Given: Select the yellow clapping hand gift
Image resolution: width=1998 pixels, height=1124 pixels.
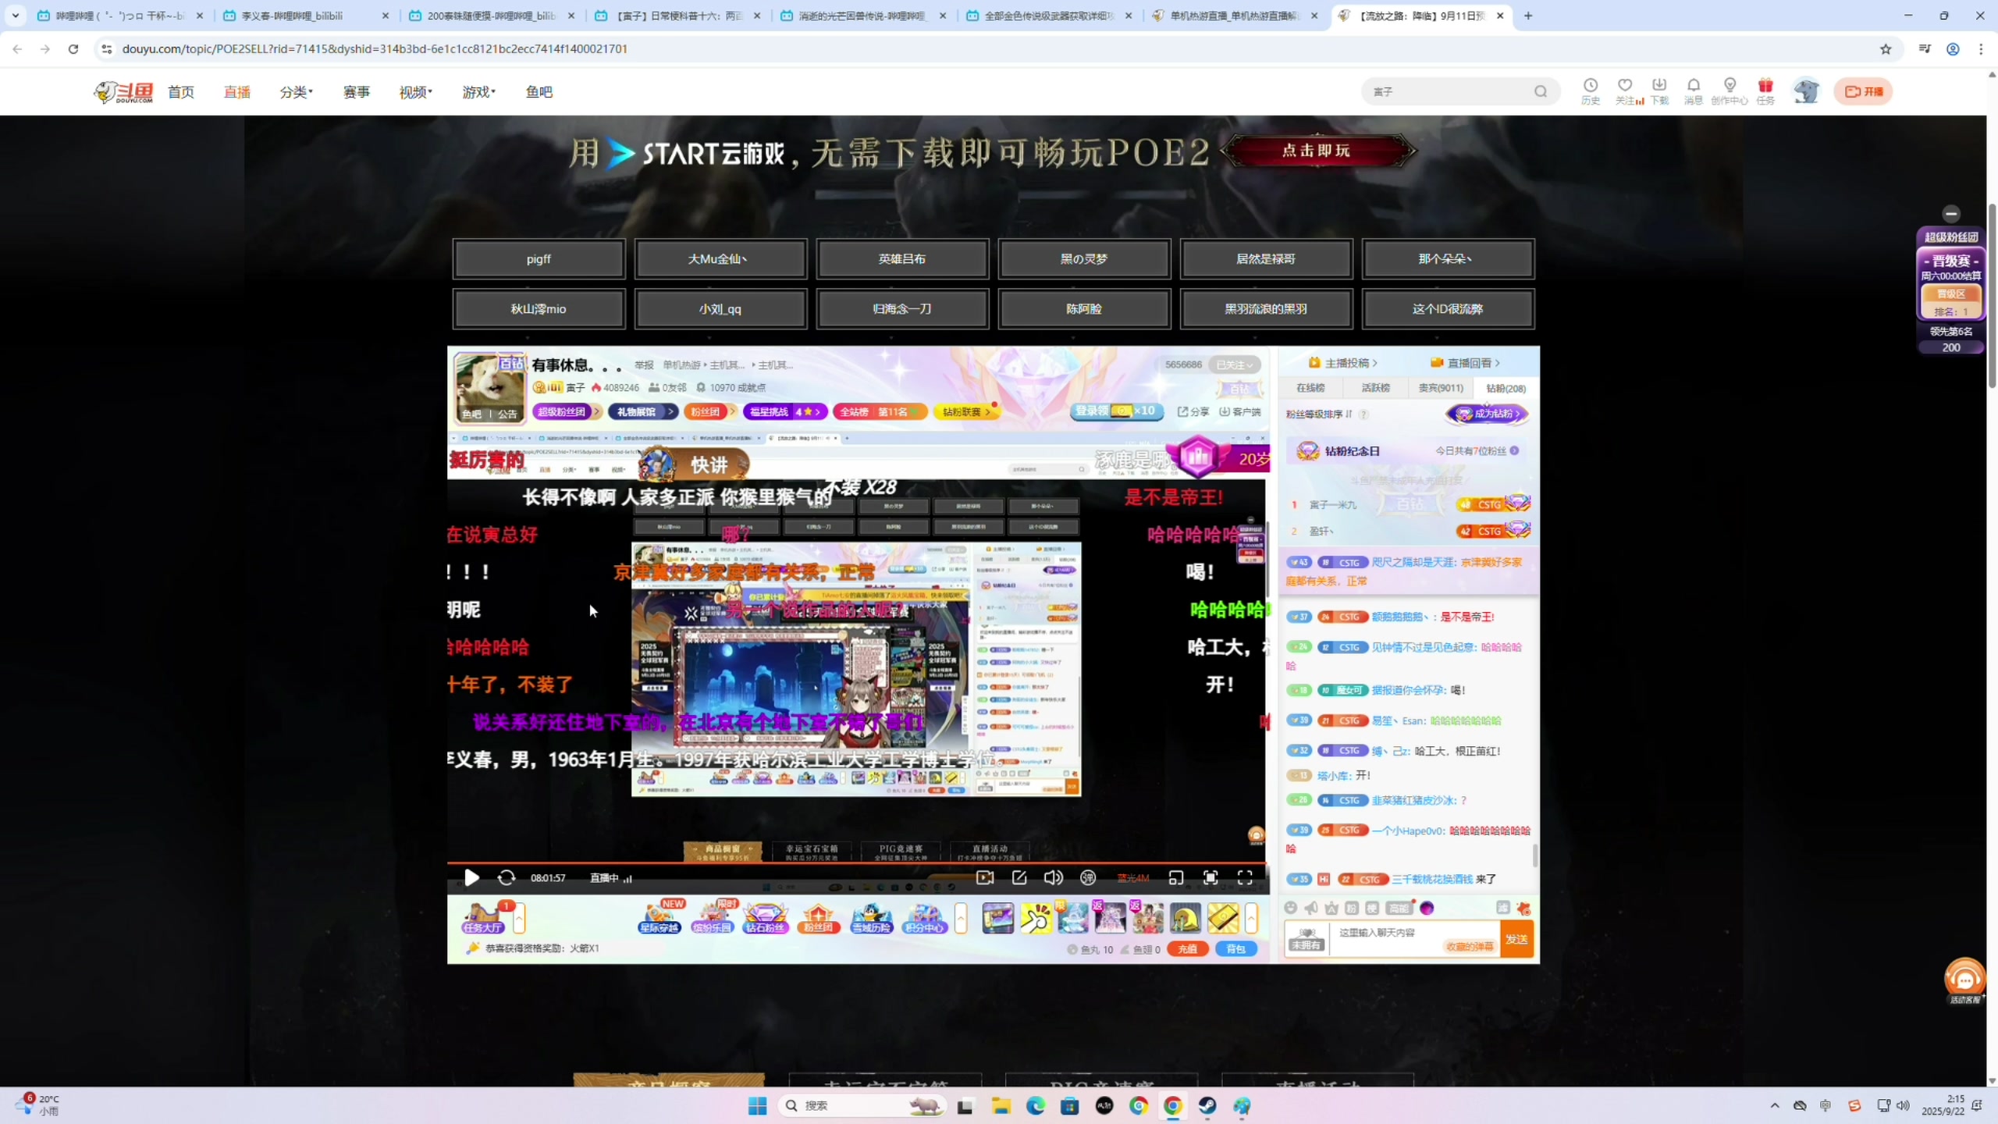Looking at the screenshot, I should tap(1036, 918).
